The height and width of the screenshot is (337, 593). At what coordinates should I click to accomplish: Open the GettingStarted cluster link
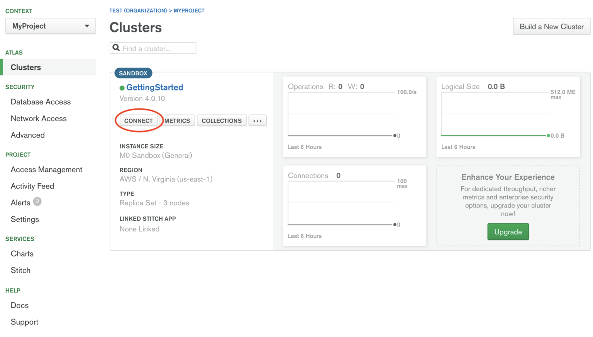click(154, 87)
